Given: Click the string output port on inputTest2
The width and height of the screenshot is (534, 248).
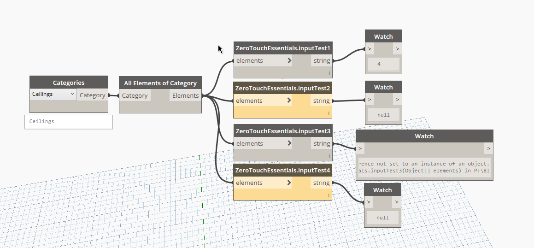Looking at the screenshot, I should (x=321, y=100).
